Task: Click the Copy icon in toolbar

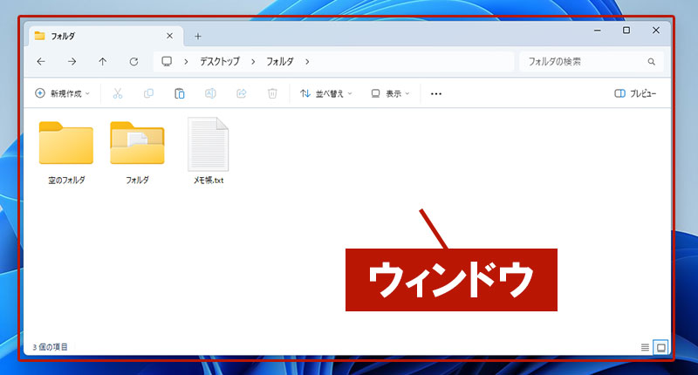Action: pos(148,93)
